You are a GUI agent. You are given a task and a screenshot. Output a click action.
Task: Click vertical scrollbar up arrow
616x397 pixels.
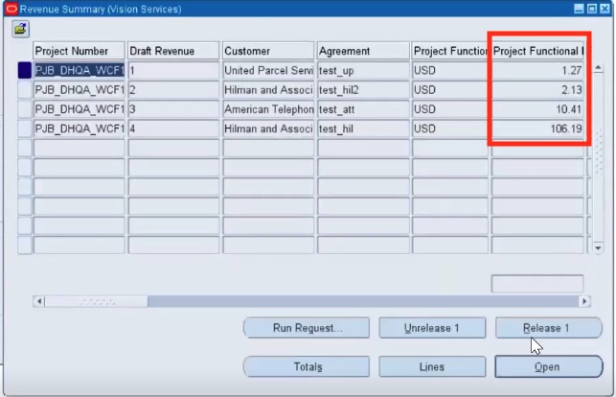(598, 68)
